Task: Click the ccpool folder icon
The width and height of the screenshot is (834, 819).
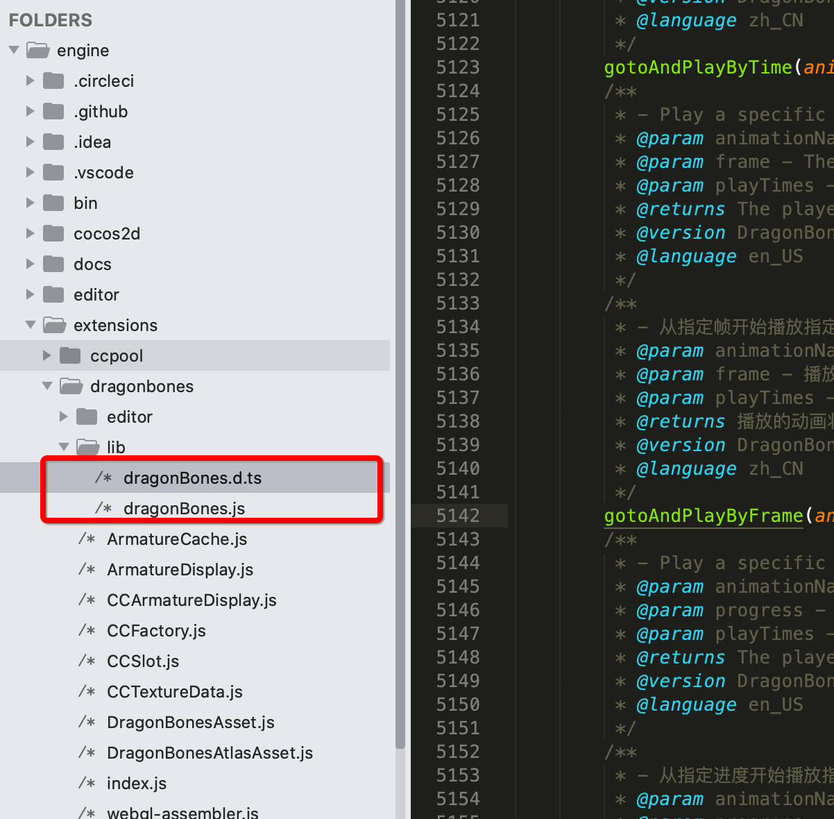Action: click(x=70, y=356)
